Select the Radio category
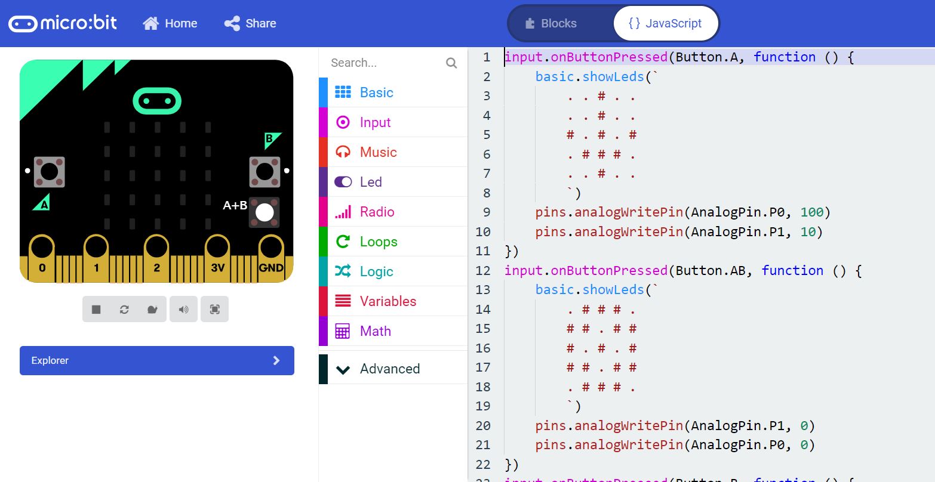 click(377, 212)
